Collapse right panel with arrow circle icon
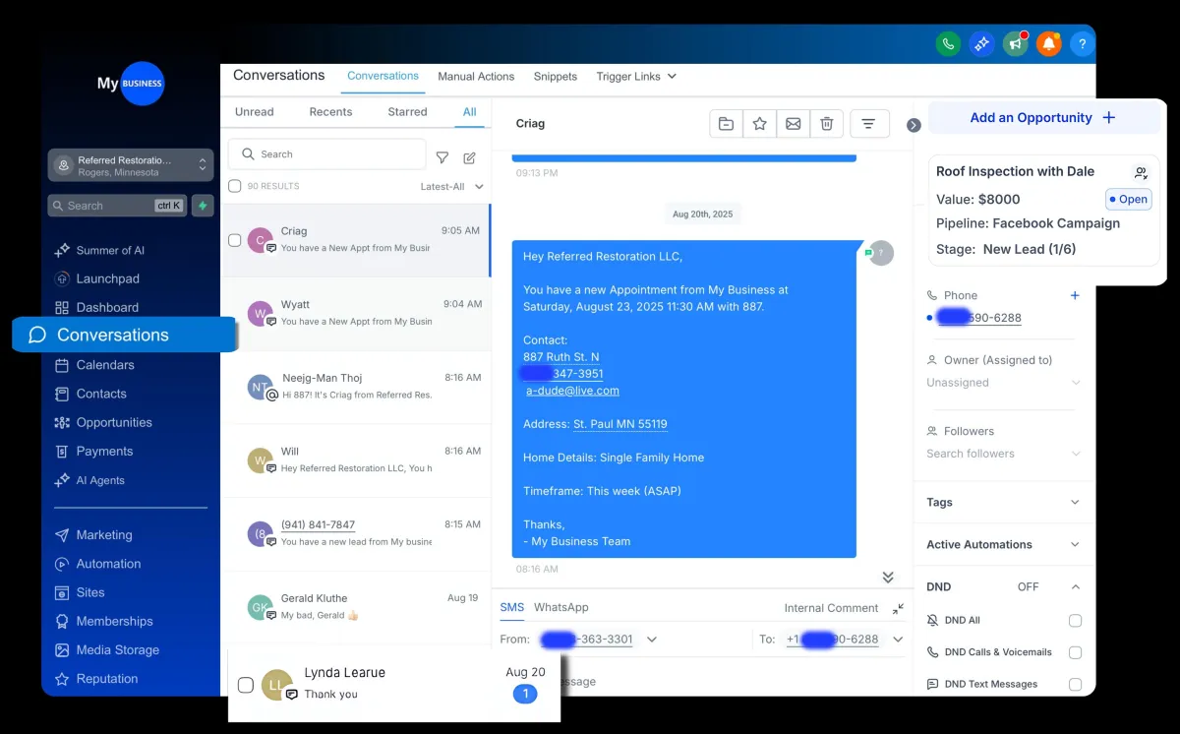Viewport: 1180px width, 734px height. [x=914, y=125]
